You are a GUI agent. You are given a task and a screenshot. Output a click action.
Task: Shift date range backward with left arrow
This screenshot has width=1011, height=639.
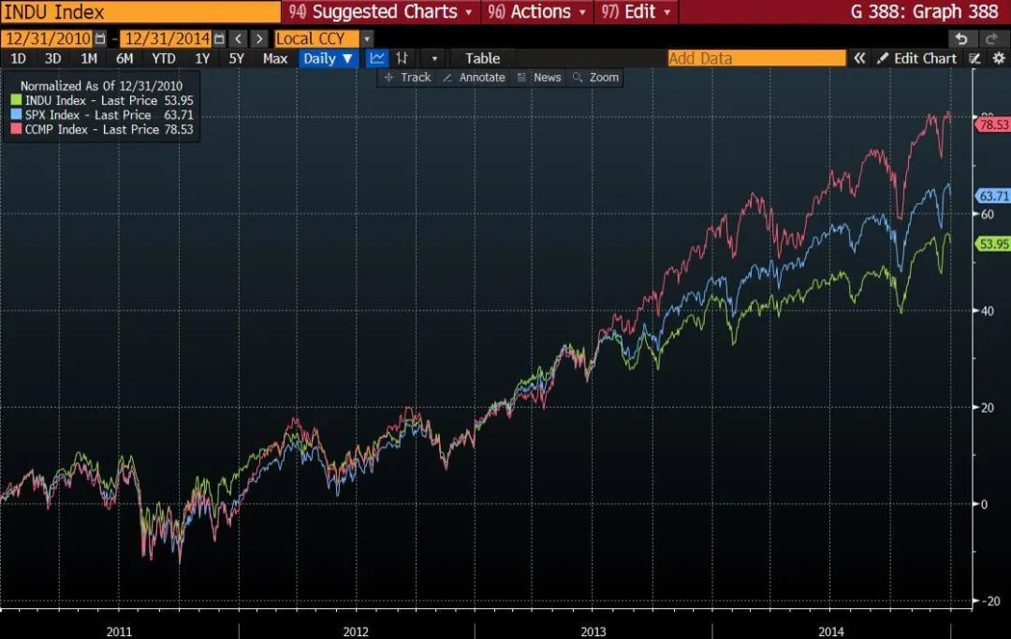pyautogui.click(x=238, y=38)
